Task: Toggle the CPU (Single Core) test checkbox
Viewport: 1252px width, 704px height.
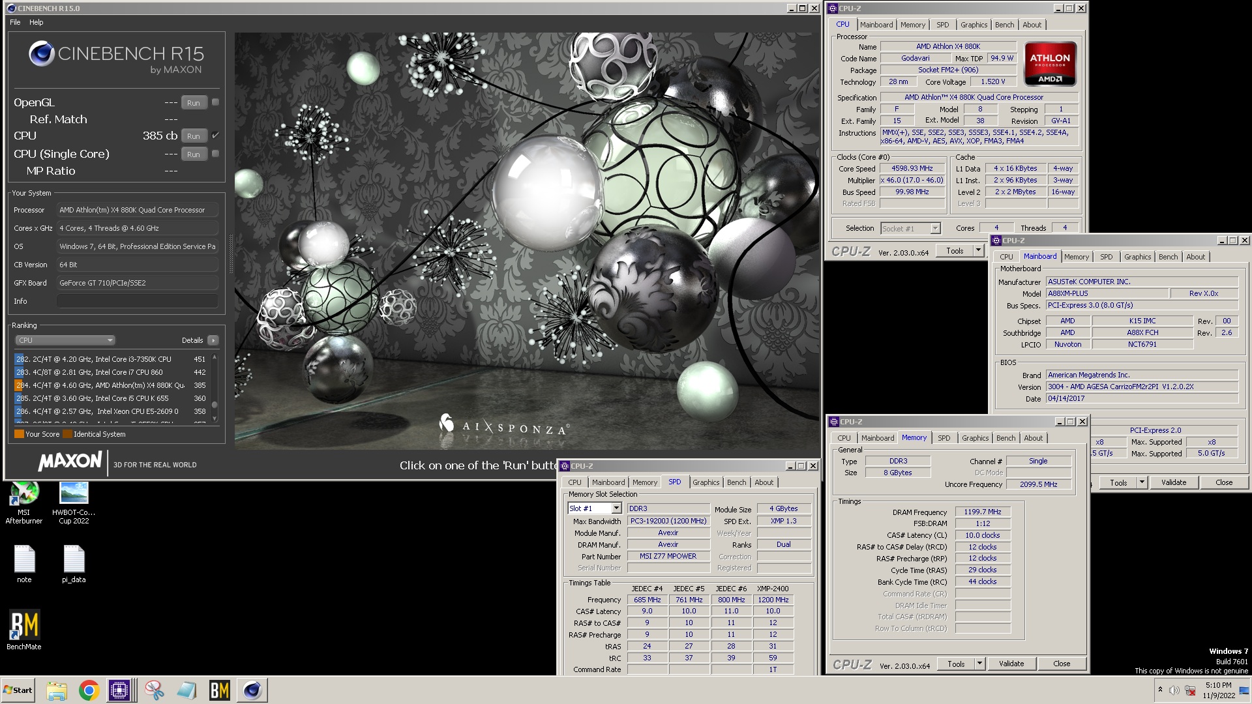Action: (x=215, y=154)
